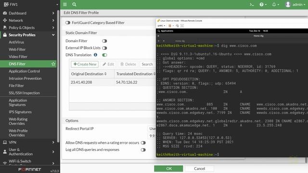Open the help question mark menu
Image resolution: width=308 pixels, height=173 pixels.
click(263, 4)
